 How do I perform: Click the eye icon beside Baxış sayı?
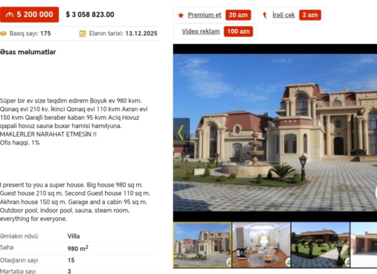(3, 34)
